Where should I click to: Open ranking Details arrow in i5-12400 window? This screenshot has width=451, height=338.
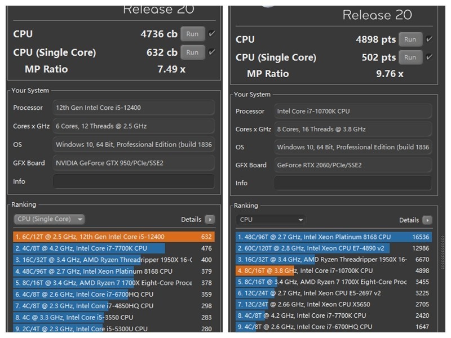[210, 220]
